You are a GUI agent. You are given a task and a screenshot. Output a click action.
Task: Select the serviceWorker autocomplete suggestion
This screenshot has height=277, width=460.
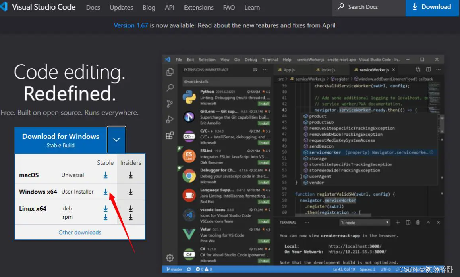370,152
